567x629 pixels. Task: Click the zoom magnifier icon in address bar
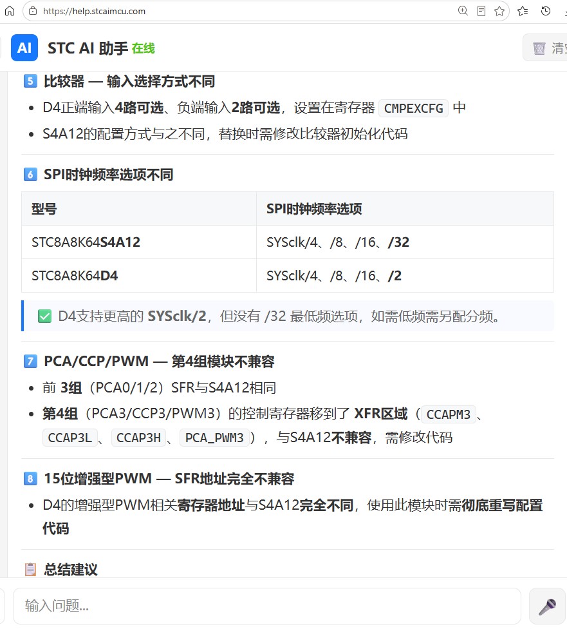[463, 11]
